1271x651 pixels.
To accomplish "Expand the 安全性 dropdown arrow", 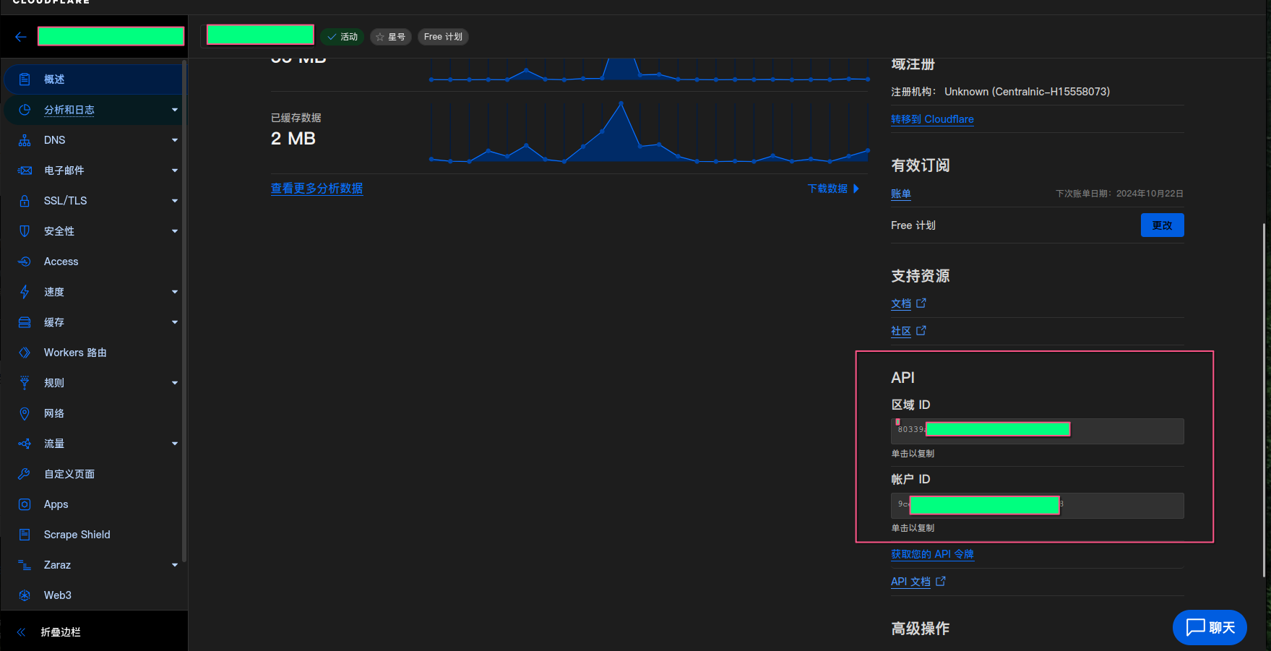I will click(175, 231).
